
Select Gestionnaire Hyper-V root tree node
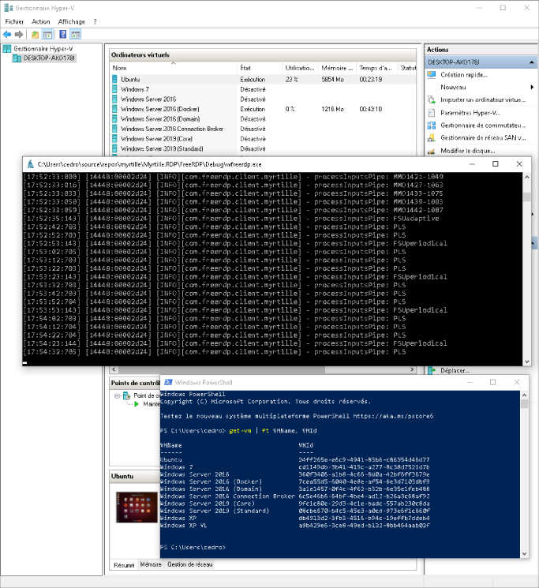click(x=43, y=49)
